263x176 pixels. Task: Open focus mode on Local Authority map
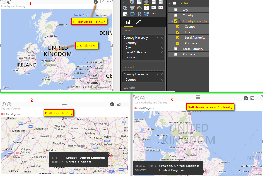252,98
